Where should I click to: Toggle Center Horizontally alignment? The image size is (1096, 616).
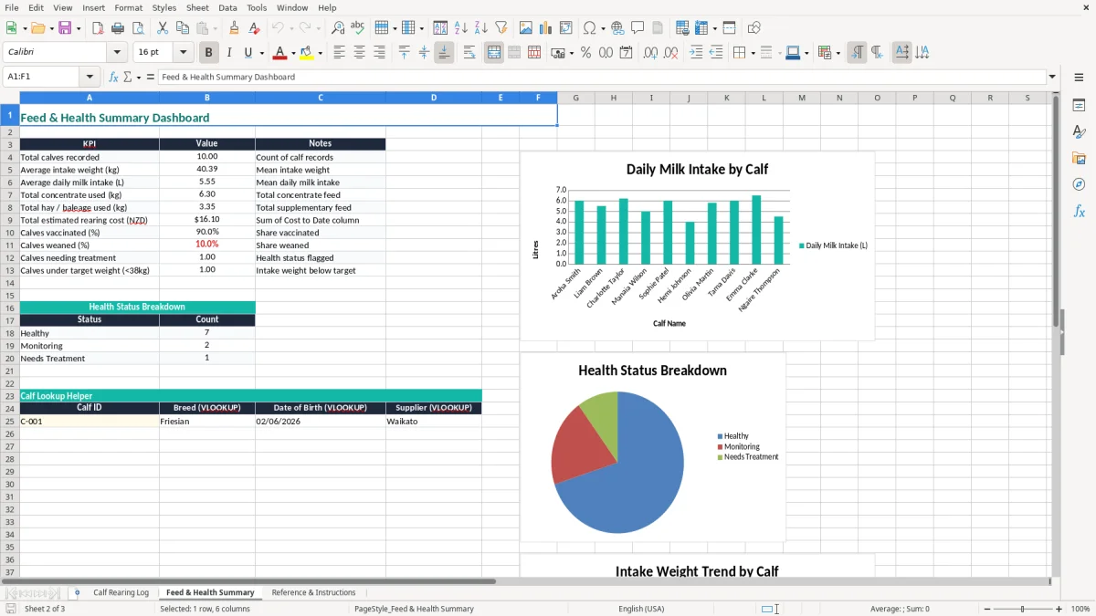pos(359,53)
